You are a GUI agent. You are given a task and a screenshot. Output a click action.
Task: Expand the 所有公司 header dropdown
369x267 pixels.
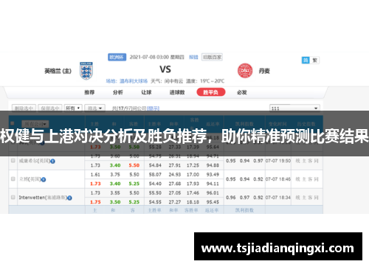coord(35,124)
